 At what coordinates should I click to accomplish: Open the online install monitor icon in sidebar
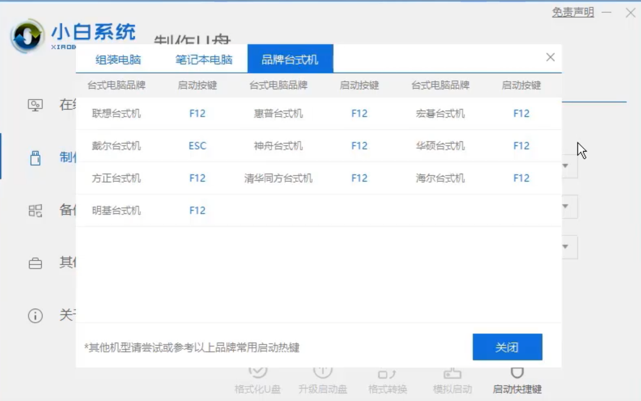pos(35,105)
